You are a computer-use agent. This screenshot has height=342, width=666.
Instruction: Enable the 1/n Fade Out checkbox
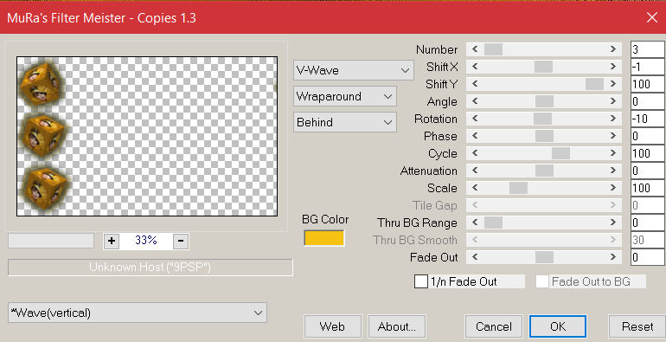coord(421,281)
